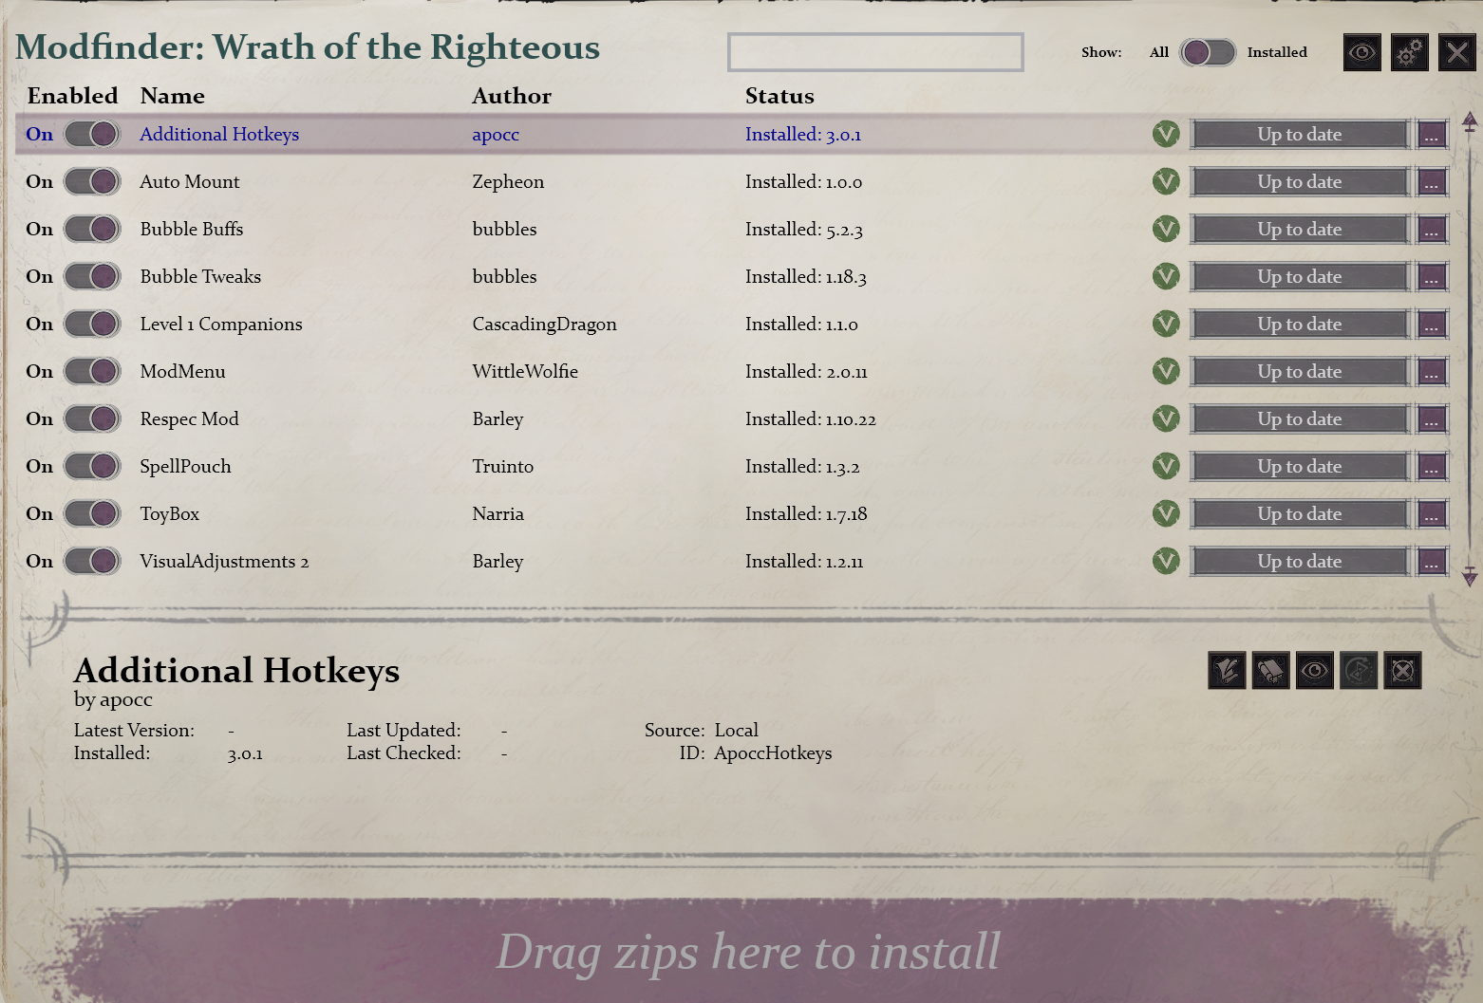Click Up to date button for Respec Mod
The height and width of the screenshot is (1003, 1483).
click(1300, 418)
